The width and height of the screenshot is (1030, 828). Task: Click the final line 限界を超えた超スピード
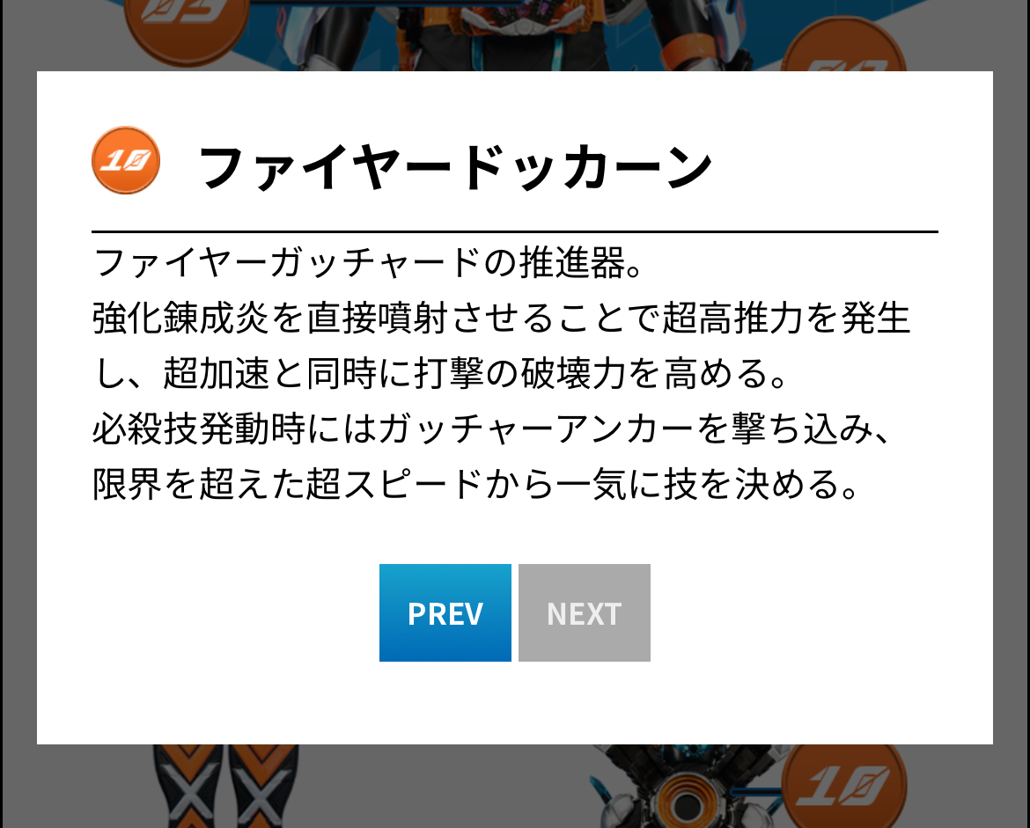click(x=475, y=484)
